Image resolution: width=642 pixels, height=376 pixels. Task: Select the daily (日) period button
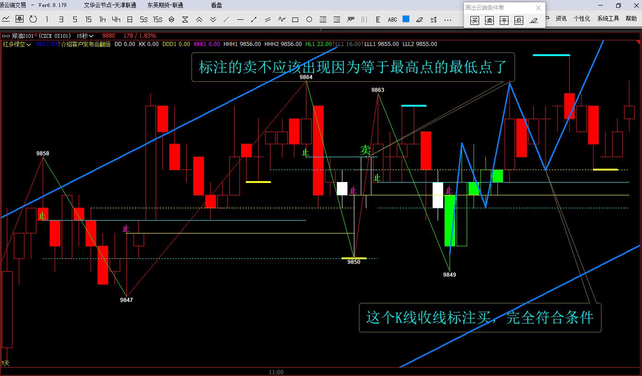point(130,19)
